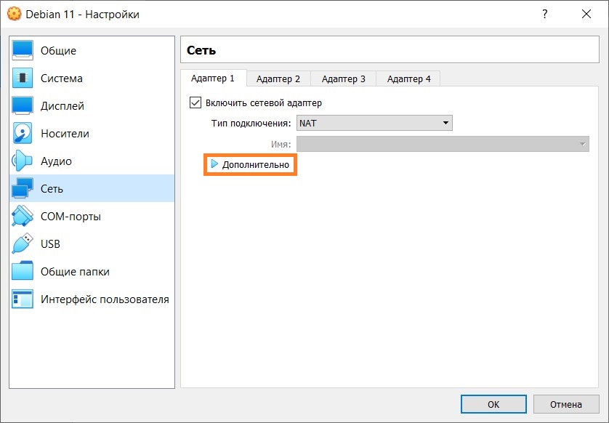Open the Общие папки folder icon
Image resolution: width=609 pixels, height=423 pixels.
(x=23, y=272)
